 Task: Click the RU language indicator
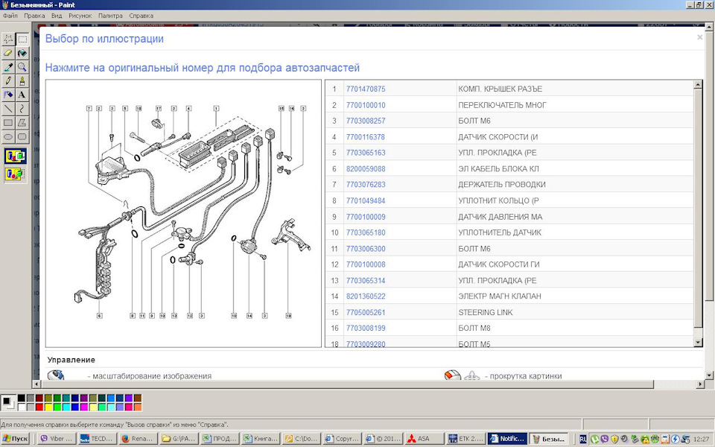tap(582, 440)
